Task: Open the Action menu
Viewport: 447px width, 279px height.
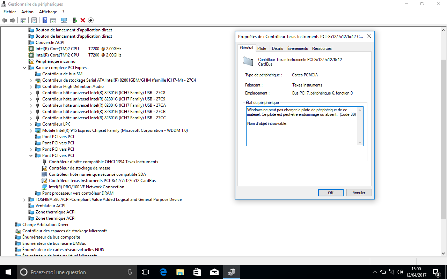Action: [x=27, y=12]
